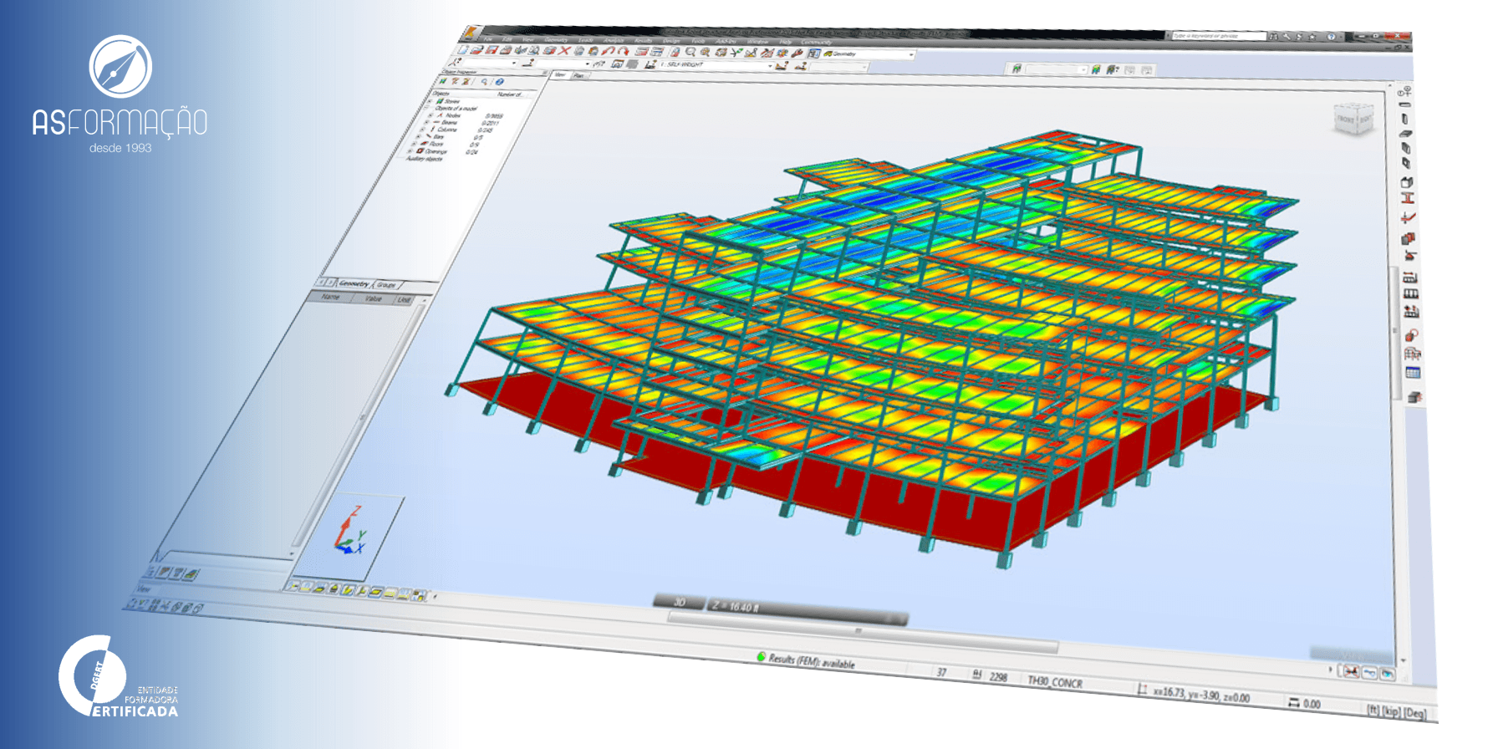Switch to the Plan view tab
Image resolution: width=1498 pixels, height=749 pixels.
tap(578, 75)
